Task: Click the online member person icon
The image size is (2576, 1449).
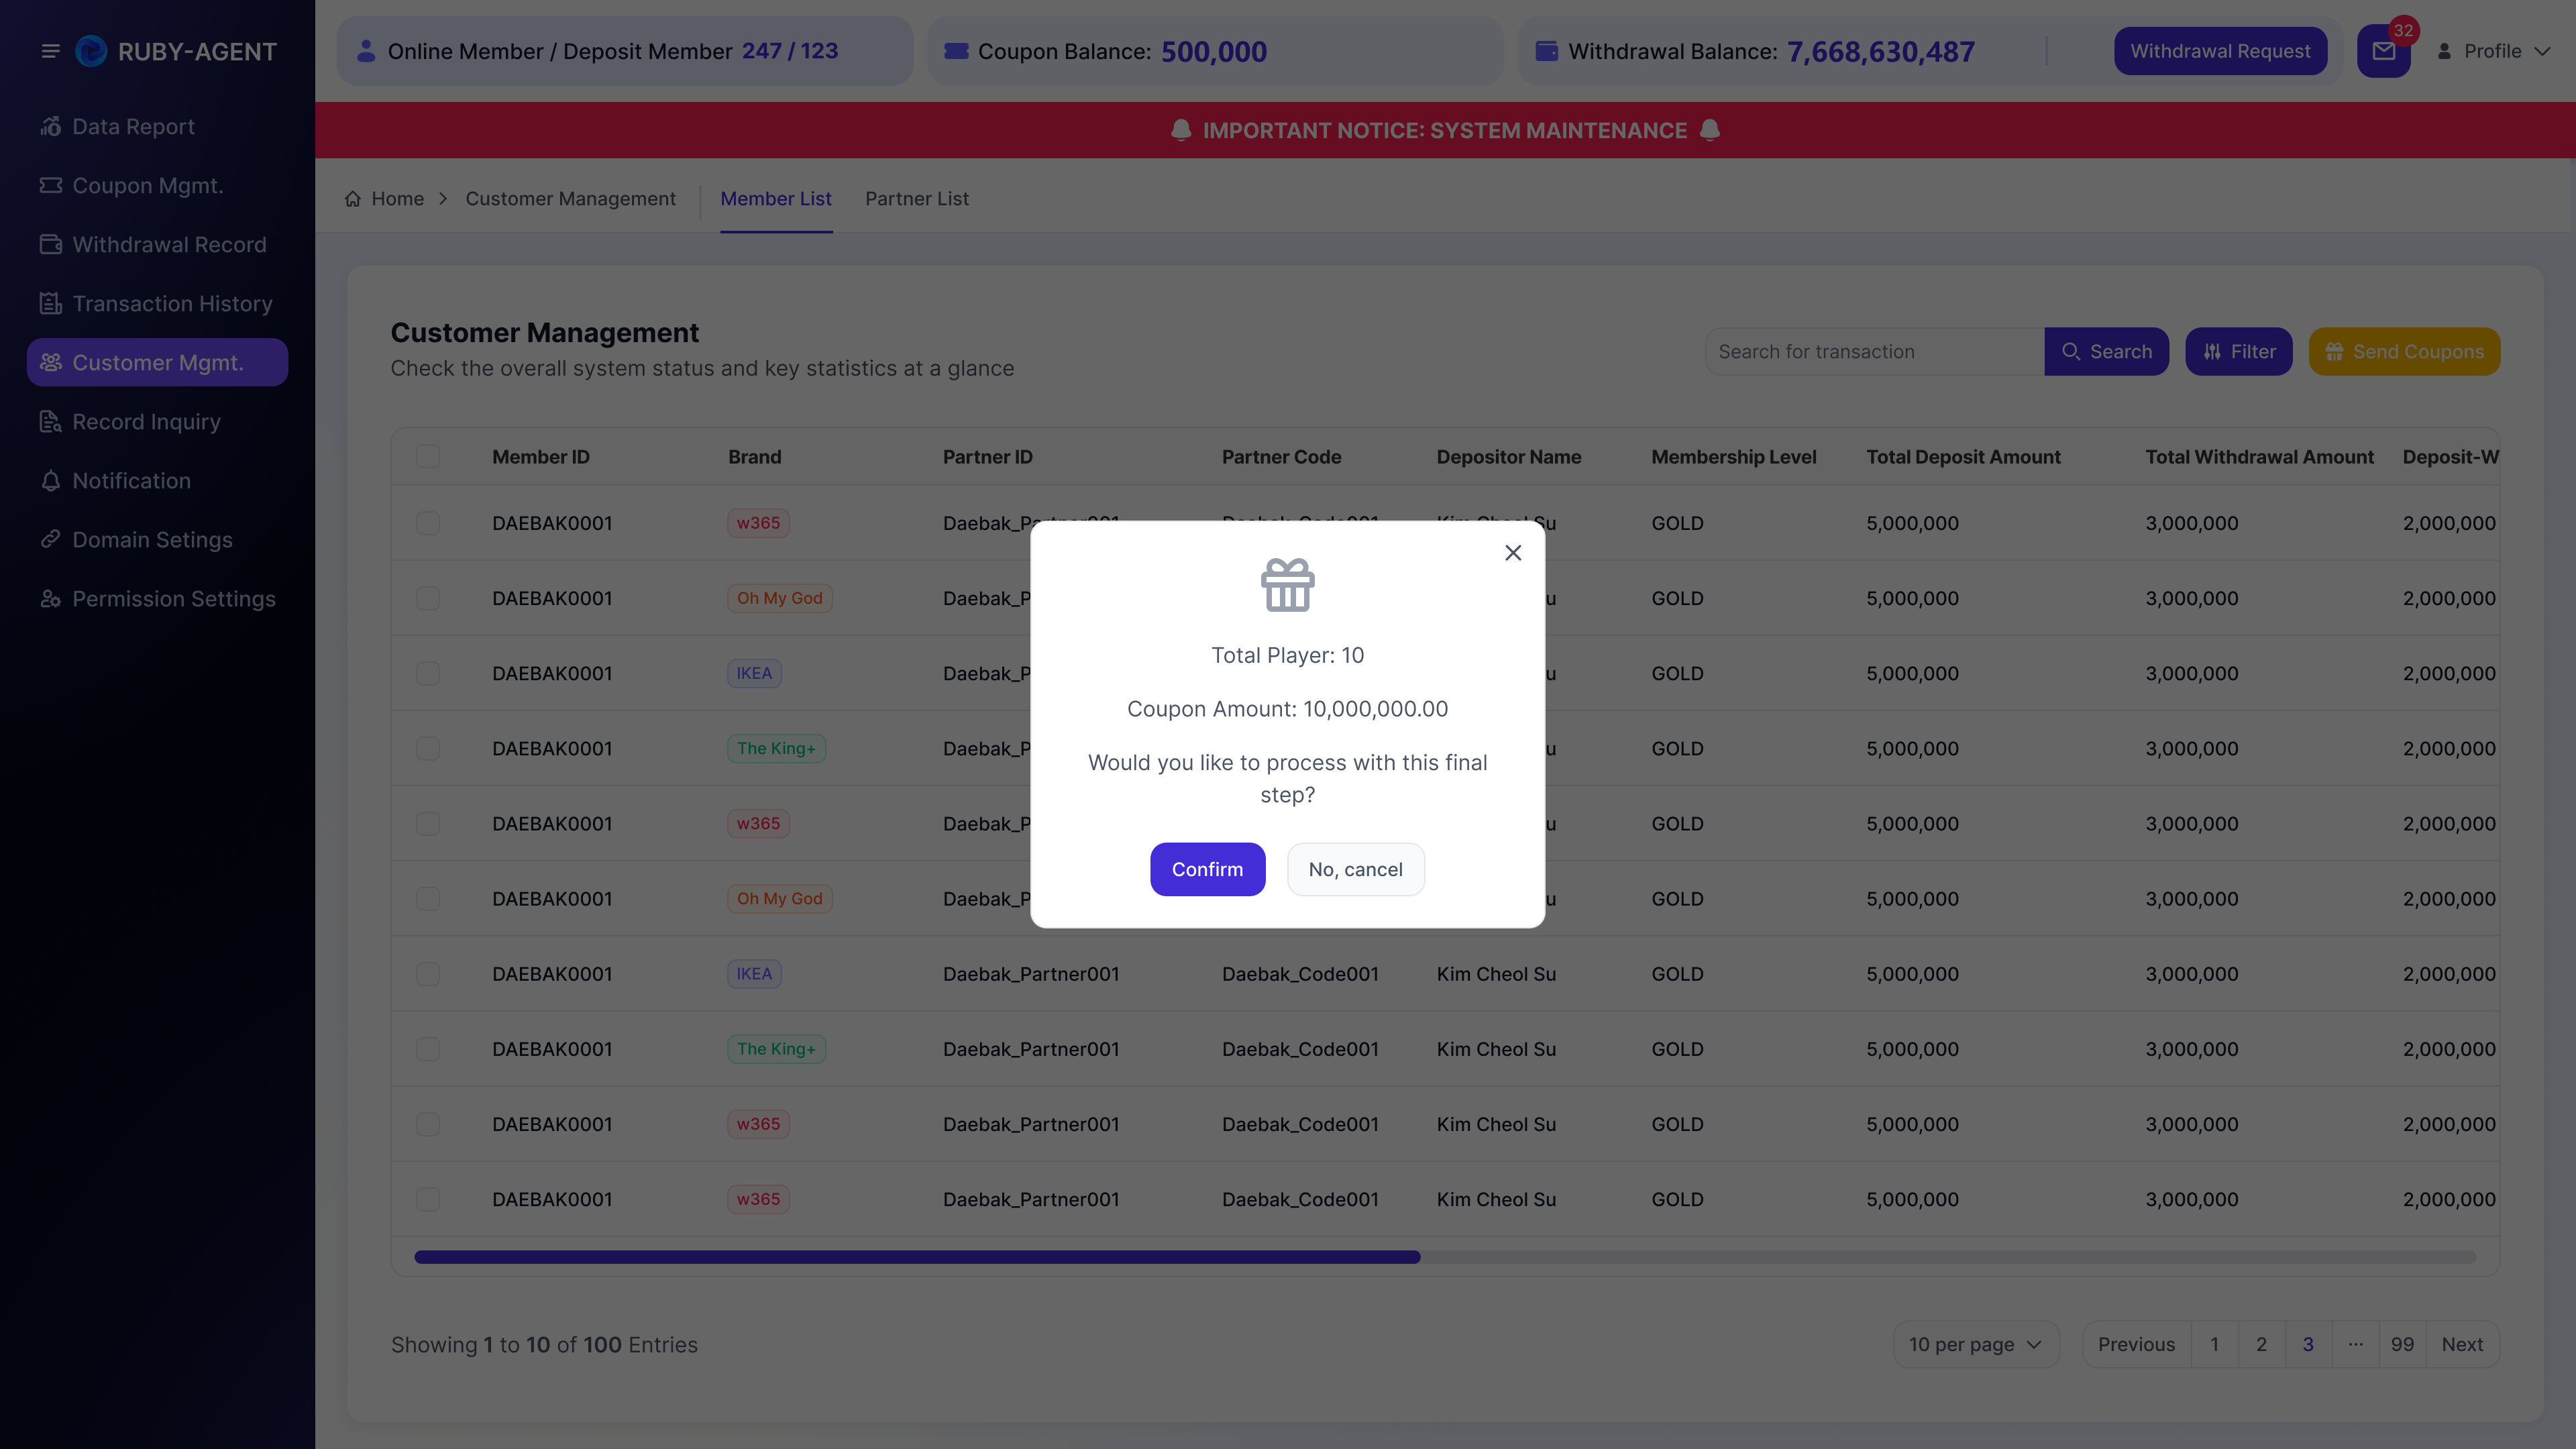Action: click(x=366, y=51)
